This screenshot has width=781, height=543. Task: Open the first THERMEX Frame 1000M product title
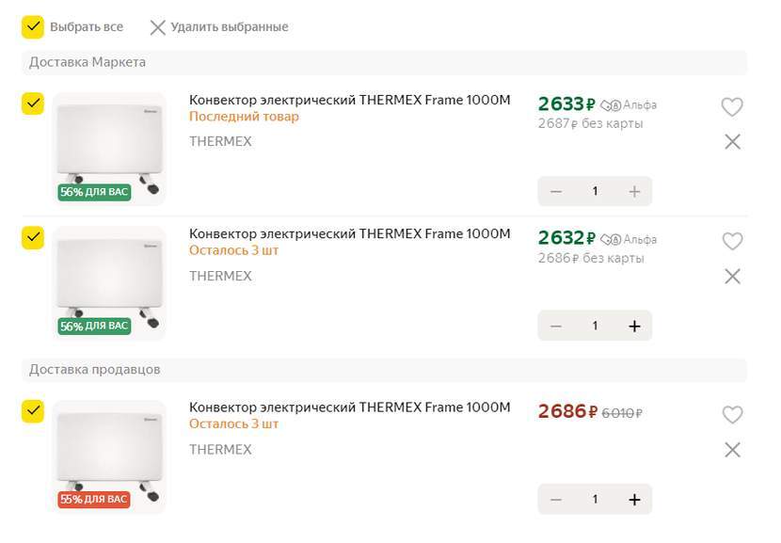tap(350, 100)
